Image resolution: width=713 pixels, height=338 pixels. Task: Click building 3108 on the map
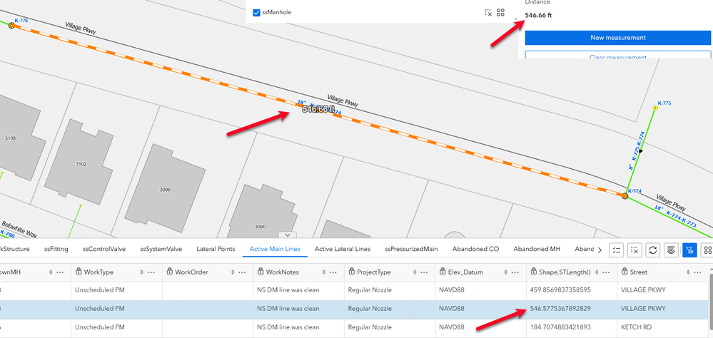[17, 138]
